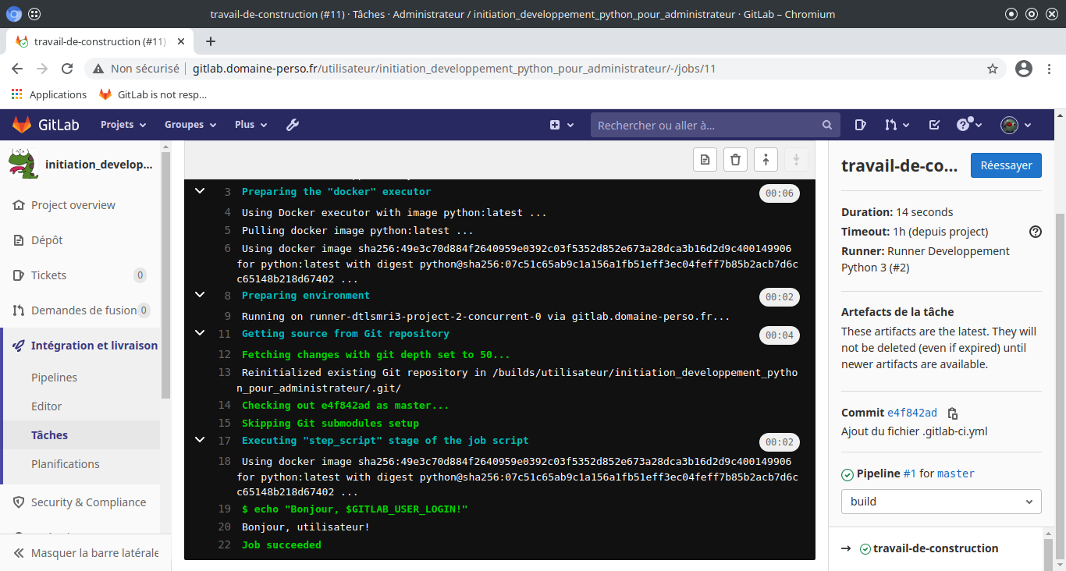Erase the job log with trash icon

click(x=735, y=160)
